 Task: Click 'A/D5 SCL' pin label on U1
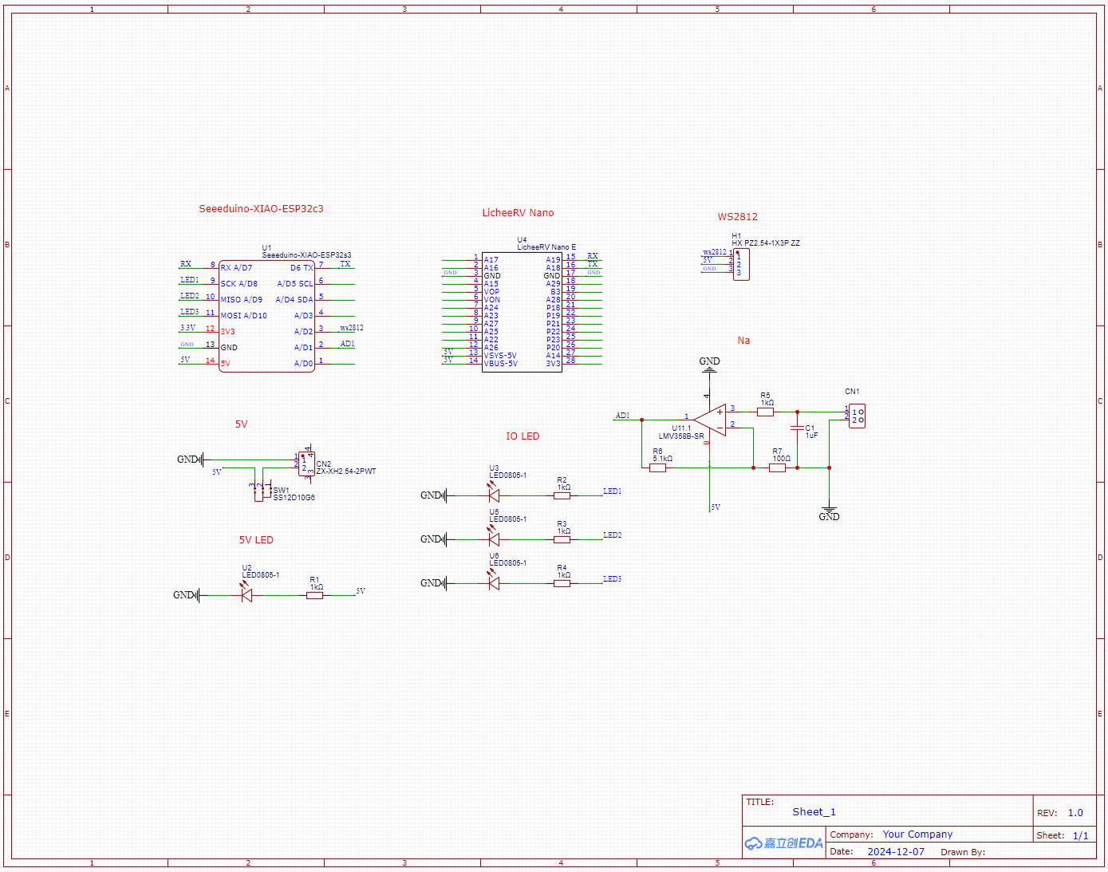pyautogui.click(x=295, y=284)
